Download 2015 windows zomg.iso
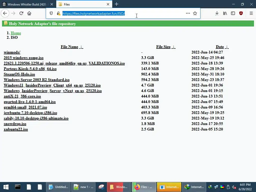The height and width of the screenshot is (192, 256). coord(23,58)
